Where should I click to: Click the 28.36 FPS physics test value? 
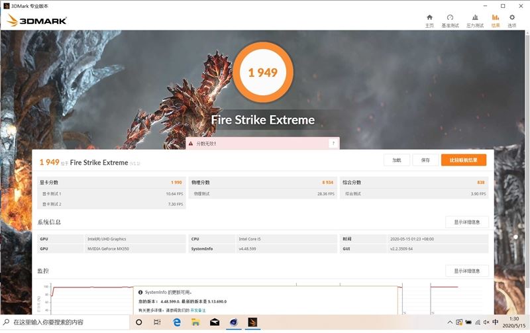click(326, 194)
